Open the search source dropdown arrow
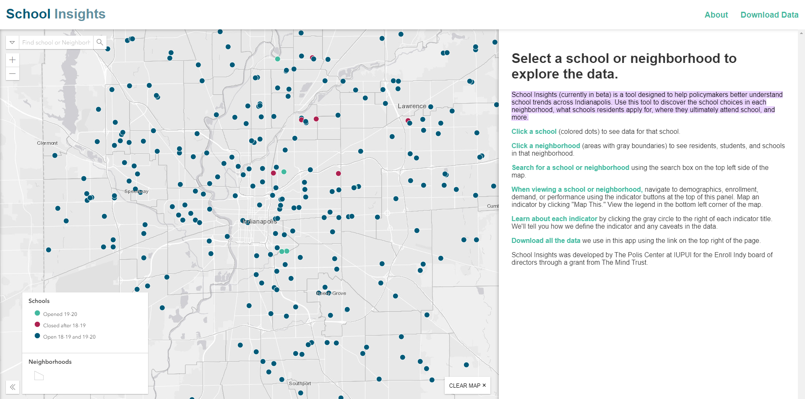Screen dimensions: 805x399 point(12,42)
